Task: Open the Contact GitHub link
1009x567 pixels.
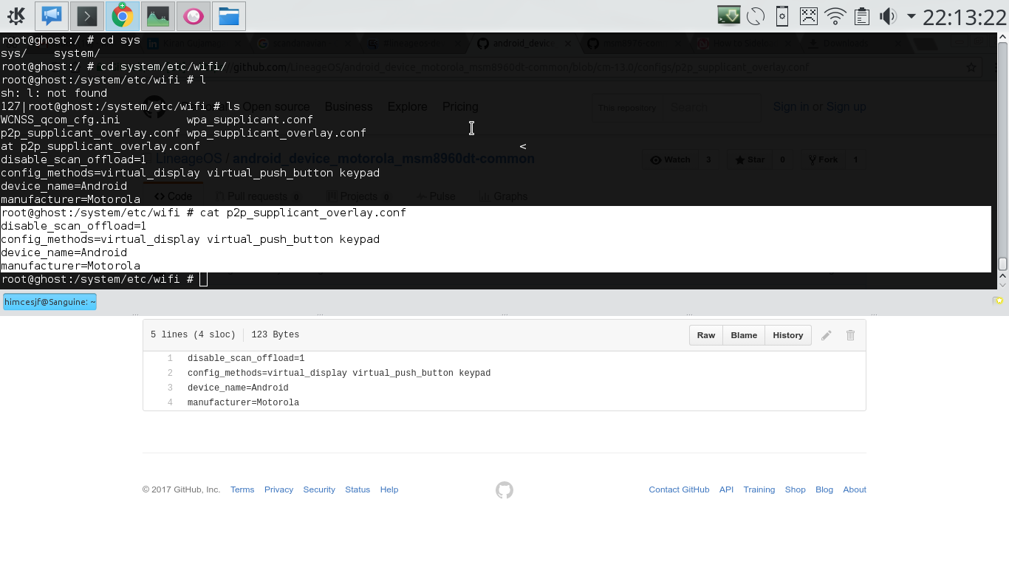Action: pos(679,489)
